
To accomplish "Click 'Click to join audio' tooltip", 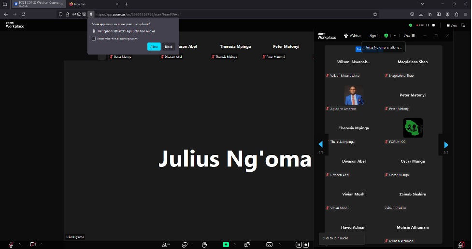I will click(x=342, y=238).
